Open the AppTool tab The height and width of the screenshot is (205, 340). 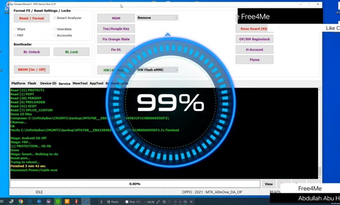(96, 83)
